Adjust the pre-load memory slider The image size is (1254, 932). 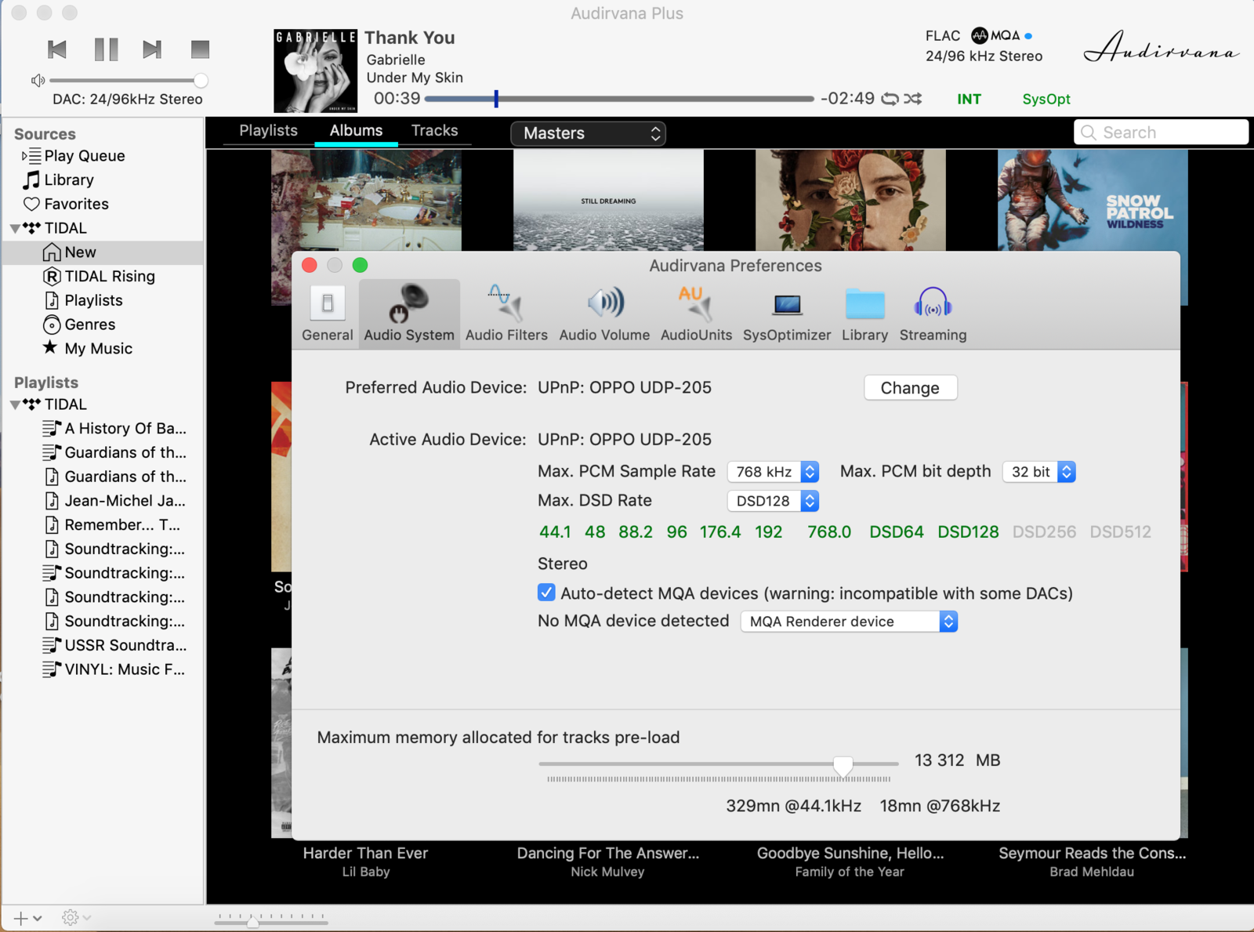843,766
